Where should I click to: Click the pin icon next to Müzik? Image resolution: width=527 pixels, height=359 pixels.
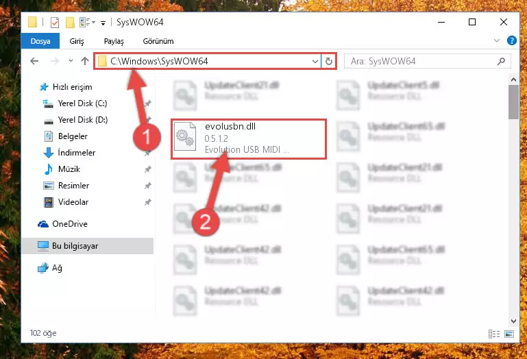(x=147, y=169)
